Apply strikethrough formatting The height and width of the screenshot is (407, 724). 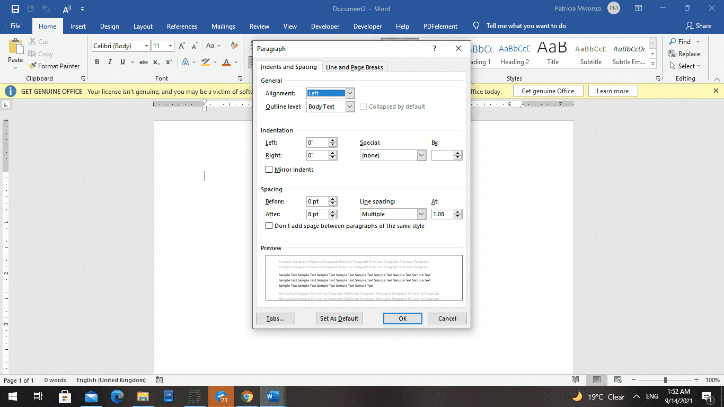click(x=143, y=62)
